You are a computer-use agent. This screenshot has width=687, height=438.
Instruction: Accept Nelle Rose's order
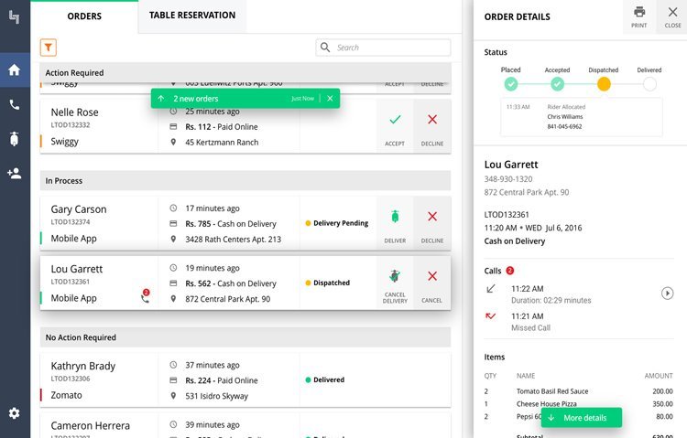tap(395, 126)
